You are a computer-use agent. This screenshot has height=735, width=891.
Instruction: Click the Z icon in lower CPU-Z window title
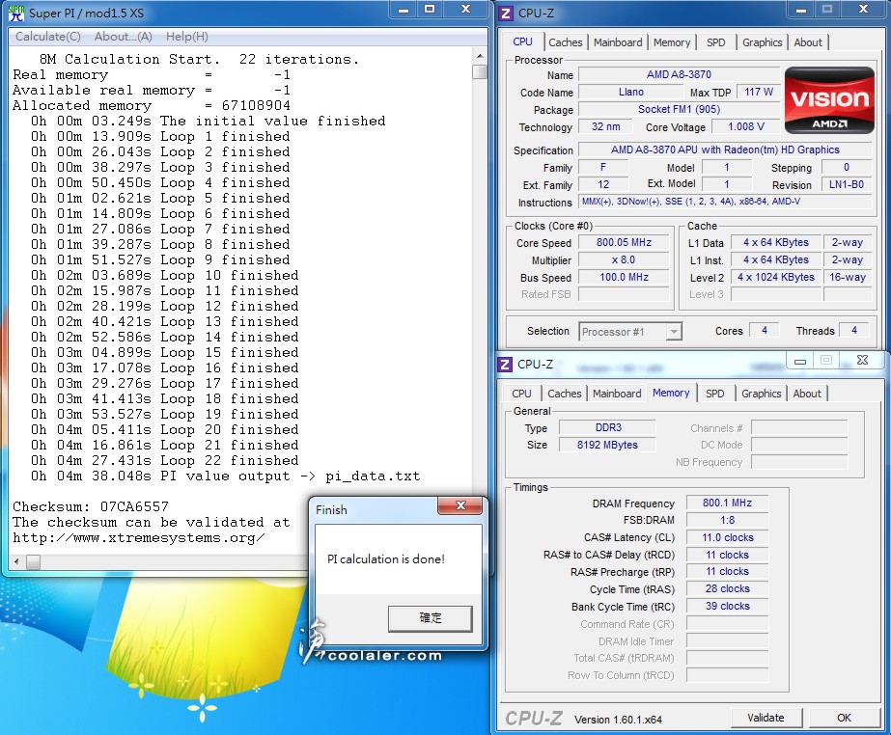[x=505, y=364]
